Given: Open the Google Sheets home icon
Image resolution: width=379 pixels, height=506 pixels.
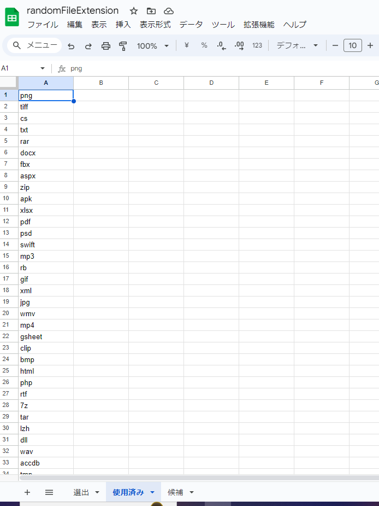Looking at the screenshot, I should coord(12,17).
